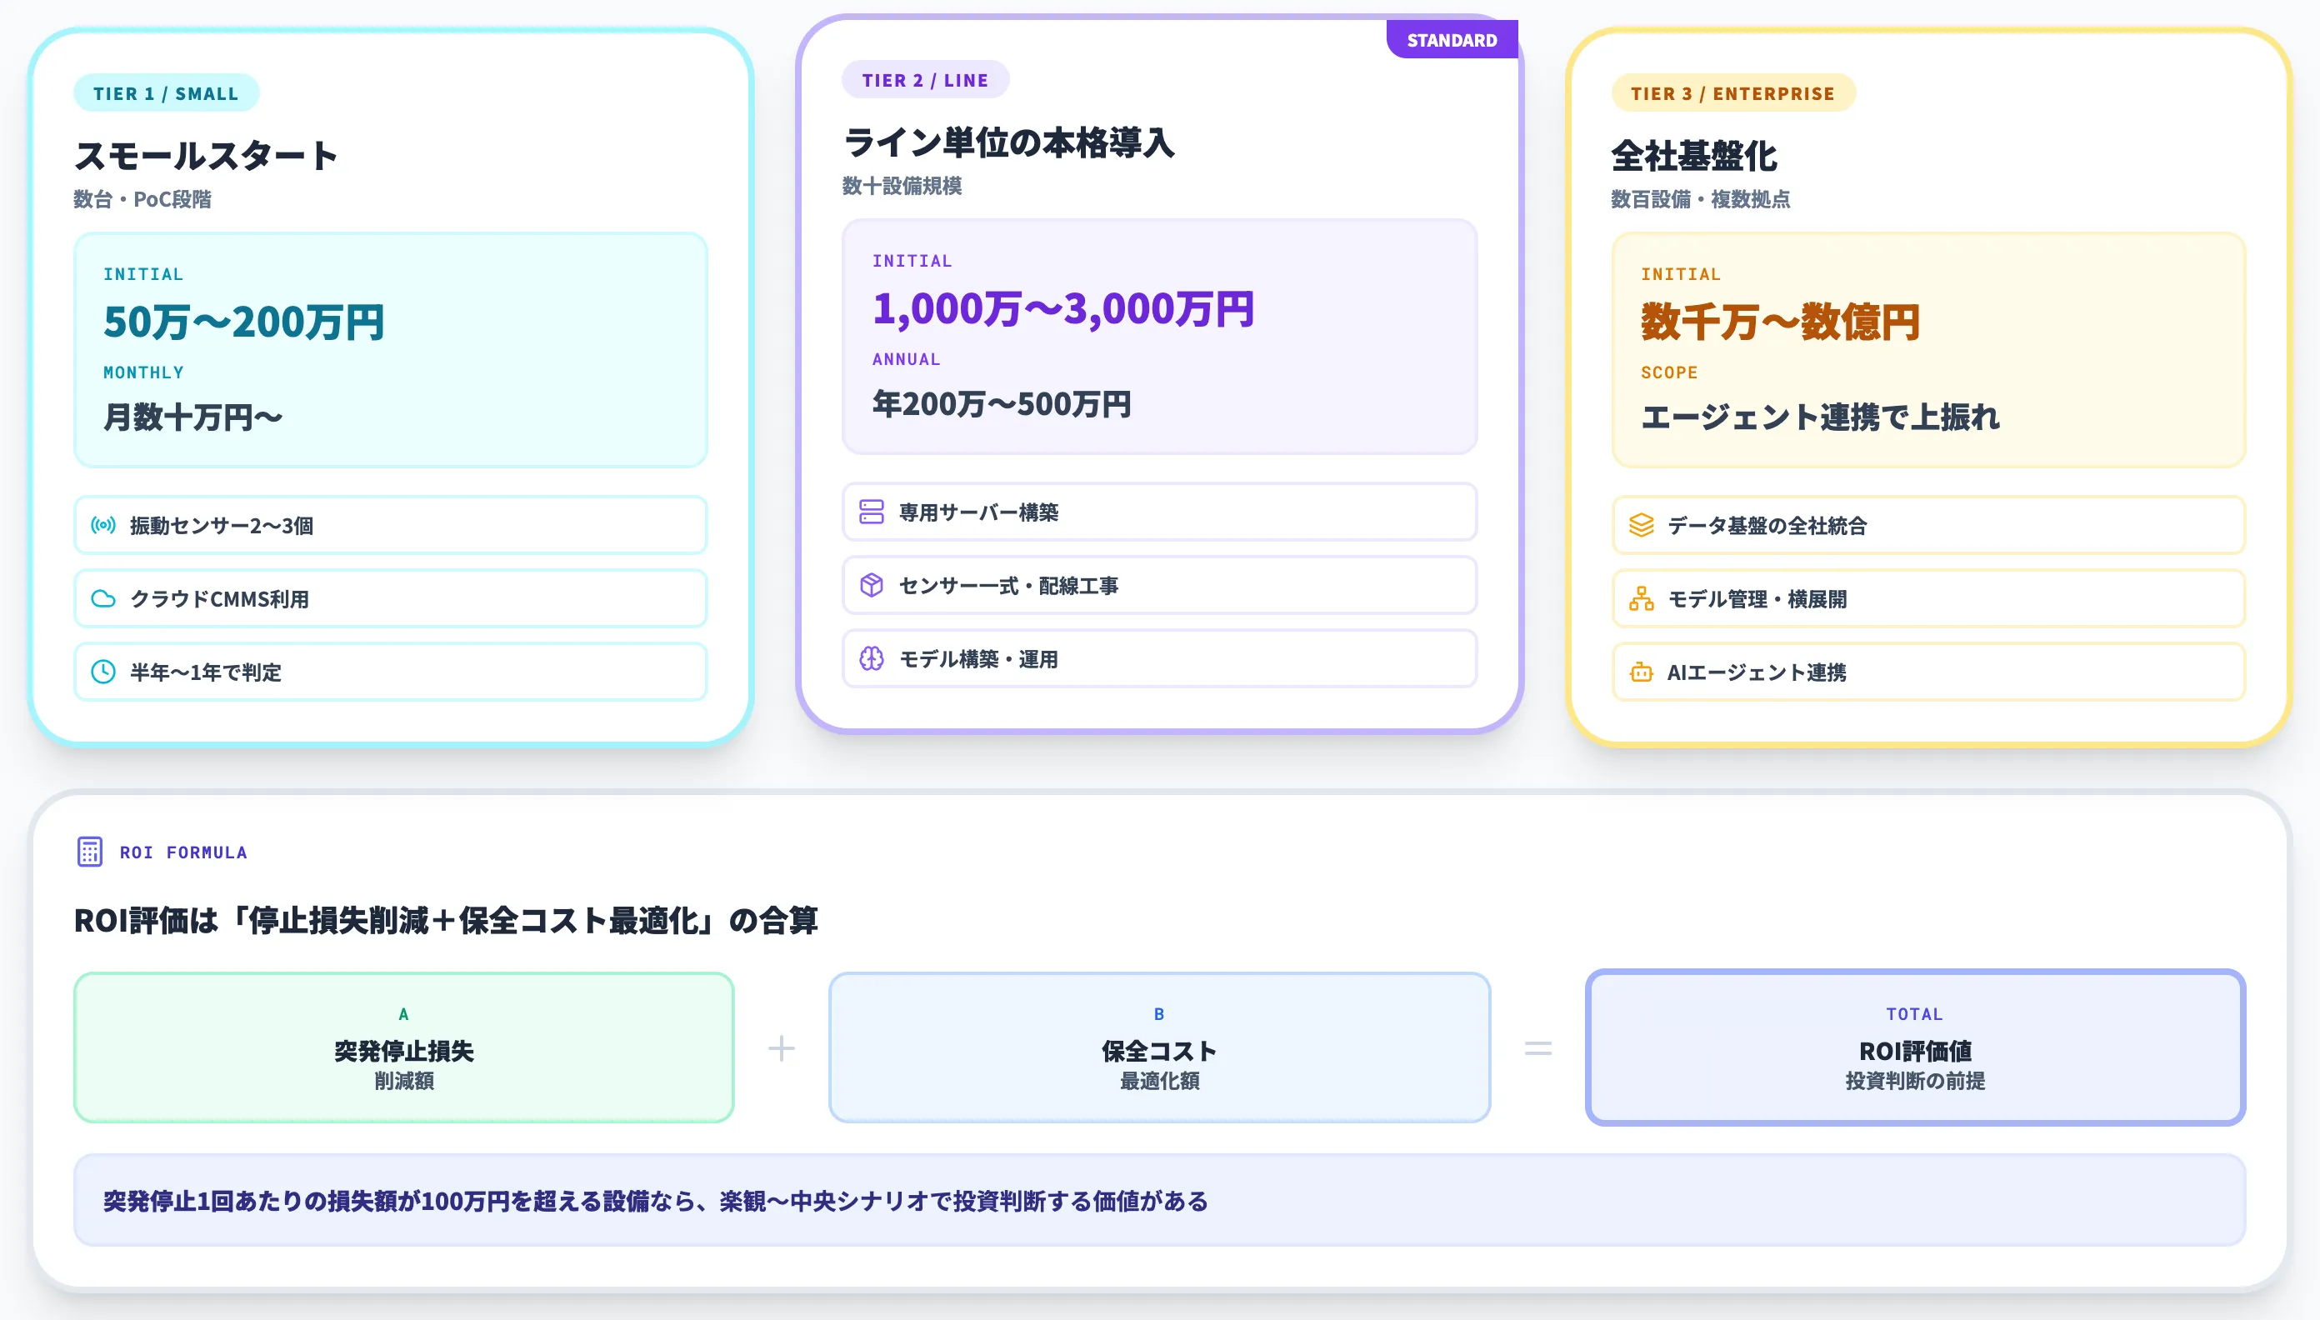Select the TIER 1 / SMALL label
Viewport: 2320px width, 1320px height.
pos(166,92)
